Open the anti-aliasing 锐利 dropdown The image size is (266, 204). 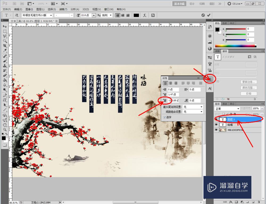111,15
